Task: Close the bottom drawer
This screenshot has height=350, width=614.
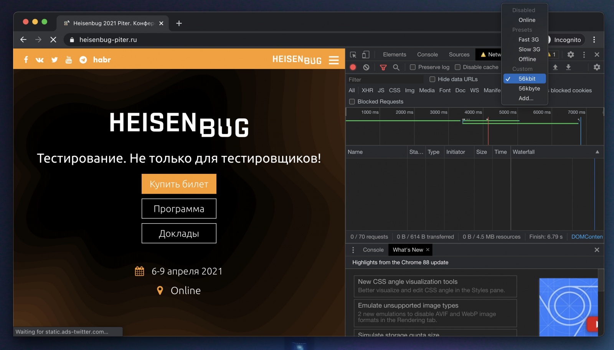Action: [597, 250]
